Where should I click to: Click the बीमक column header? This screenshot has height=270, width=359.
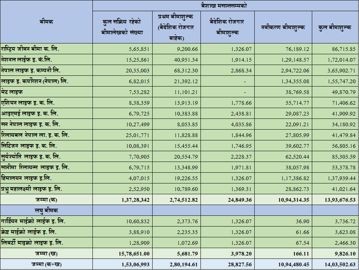click(x=46, y=22)
